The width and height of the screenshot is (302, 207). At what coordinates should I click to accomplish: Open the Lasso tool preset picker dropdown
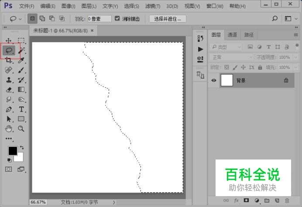coord(20,19)
